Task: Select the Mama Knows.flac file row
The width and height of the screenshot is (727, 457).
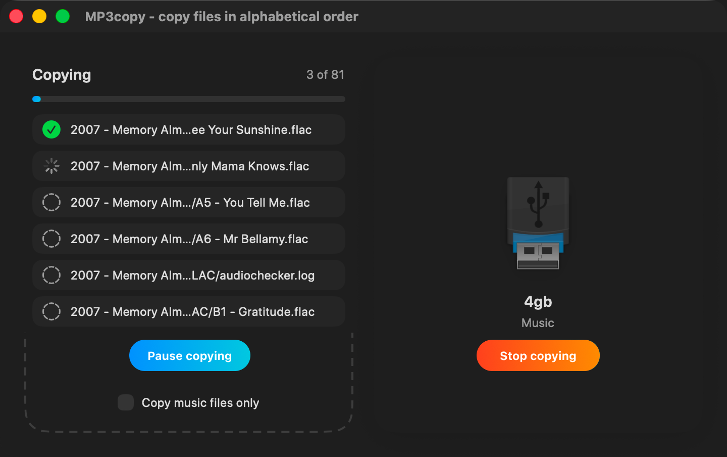Action: [189, 166]
